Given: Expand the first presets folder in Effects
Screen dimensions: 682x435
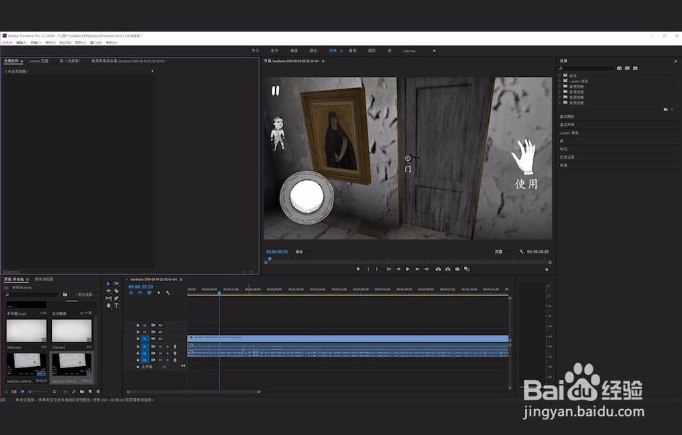Looking at the screenshot, I should [x=560, y=76].
